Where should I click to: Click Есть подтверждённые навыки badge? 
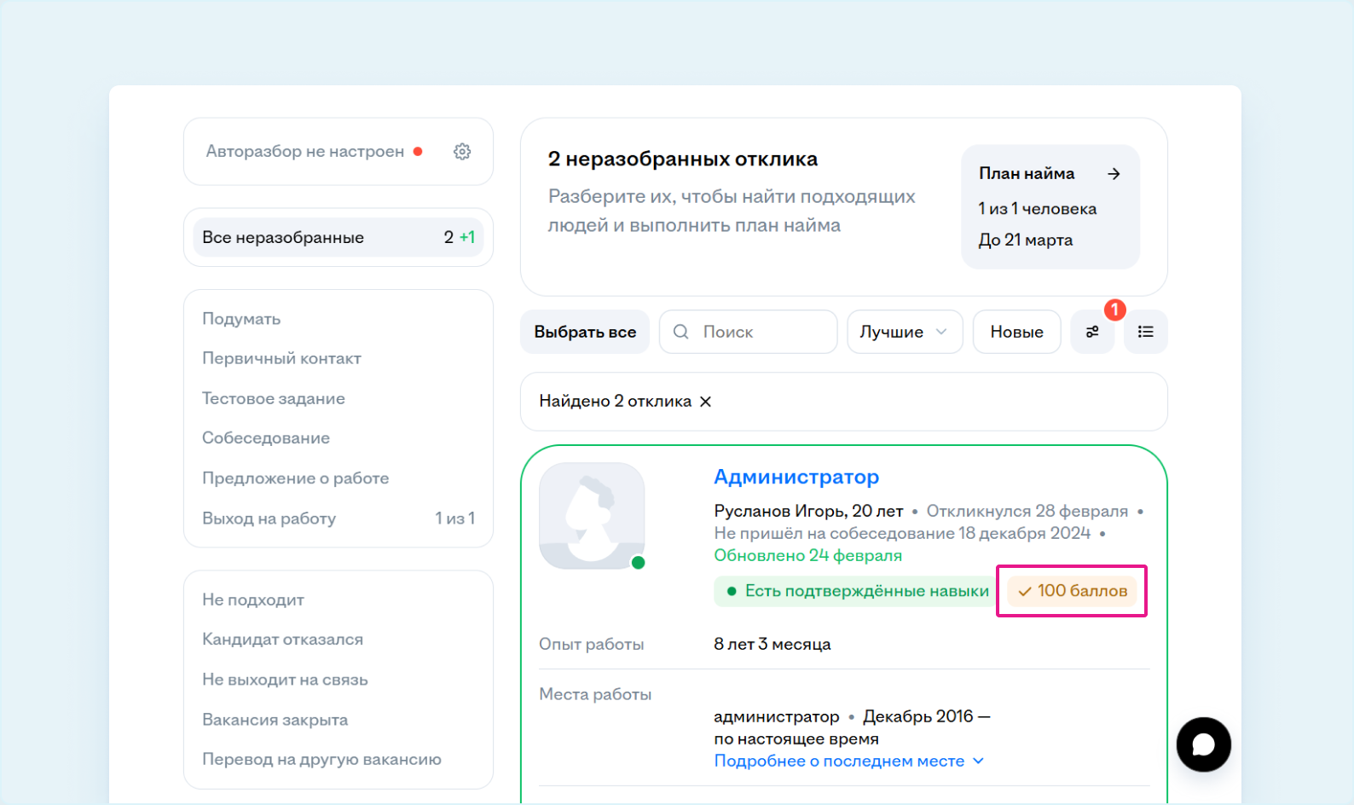click(856, 591)
